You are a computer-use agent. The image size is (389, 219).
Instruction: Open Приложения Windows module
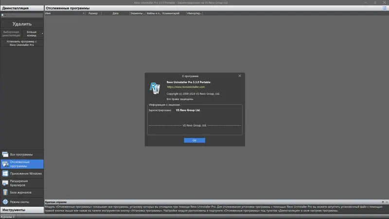[22, 174]
